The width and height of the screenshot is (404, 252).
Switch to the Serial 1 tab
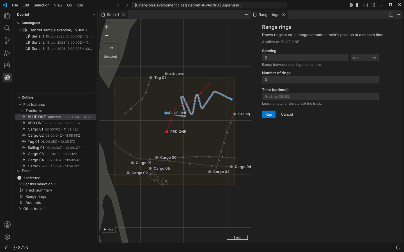tap(113, 15)
